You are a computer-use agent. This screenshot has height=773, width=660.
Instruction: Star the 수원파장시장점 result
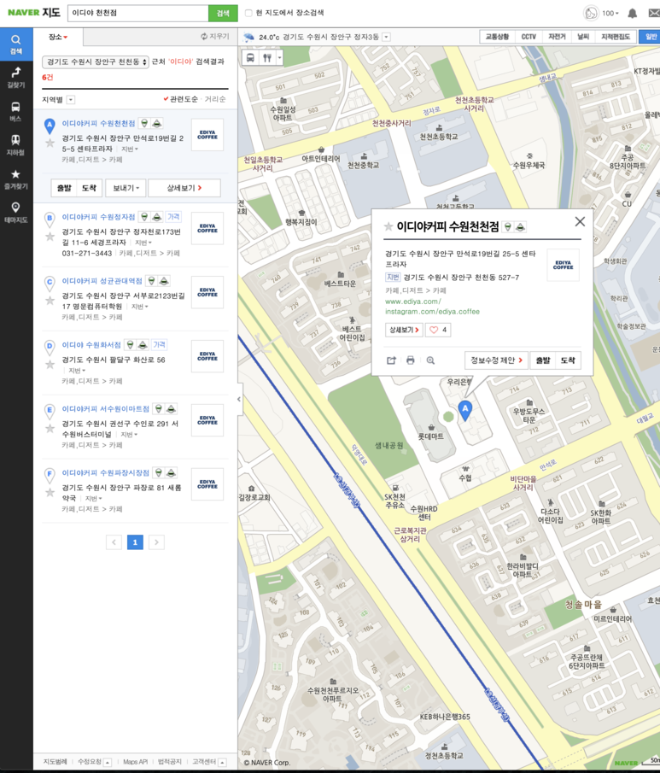tap(50, 493)
